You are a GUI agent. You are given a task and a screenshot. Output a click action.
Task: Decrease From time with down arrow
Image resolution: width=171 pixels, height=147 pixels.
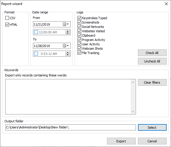tap(68, 33)
